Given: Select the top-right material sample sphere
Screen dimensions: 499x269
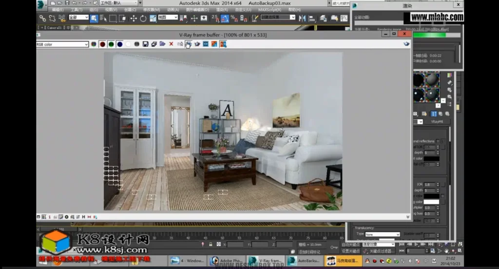Looking at the screenshot, I should coord(433,80).
